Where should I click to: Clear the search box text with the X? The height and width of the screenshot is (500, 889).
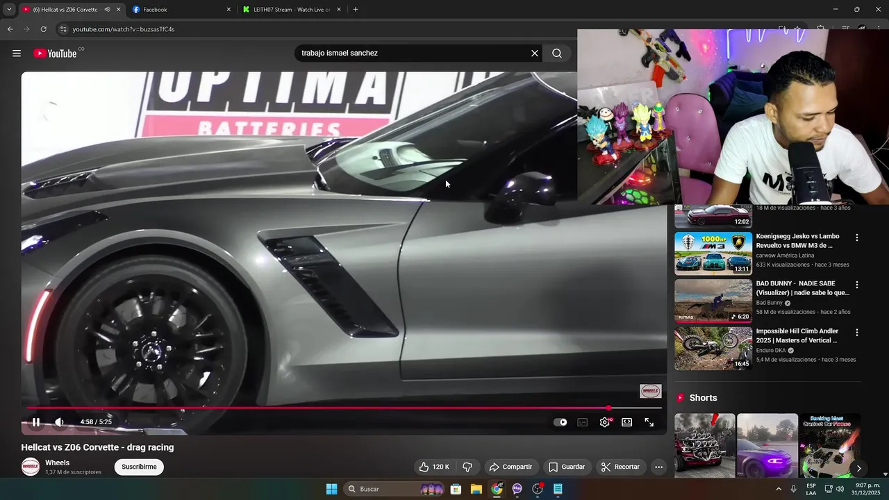click(x=535, y=53)
